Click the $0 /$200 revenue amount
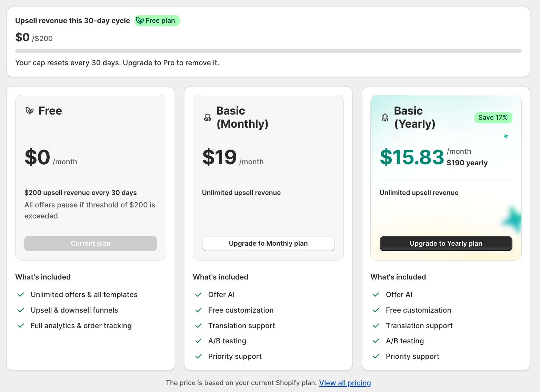 tap(34, 37)
